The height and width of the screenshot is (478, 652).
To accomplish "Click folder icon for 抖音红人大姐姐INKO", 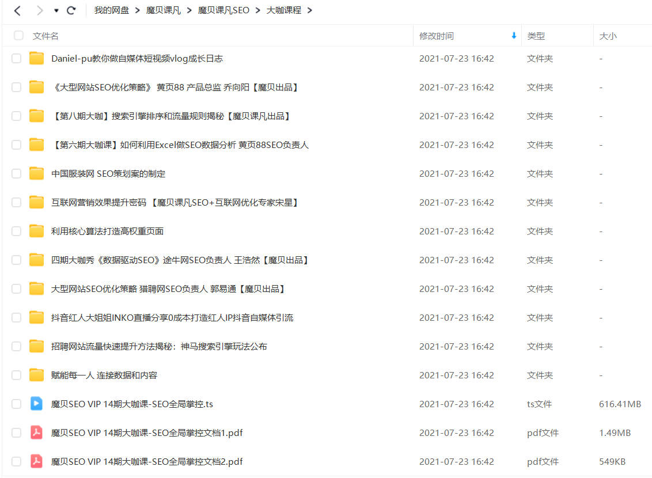I will (37, 317).
